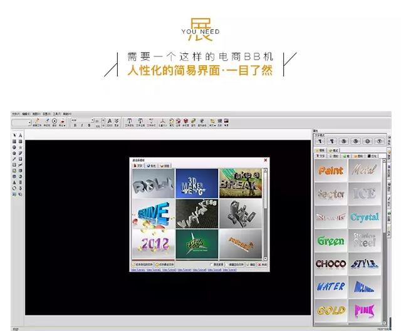
Task: Click the large A font icon in toolbar
Action: pyautogui.click(x=110, y=121)
